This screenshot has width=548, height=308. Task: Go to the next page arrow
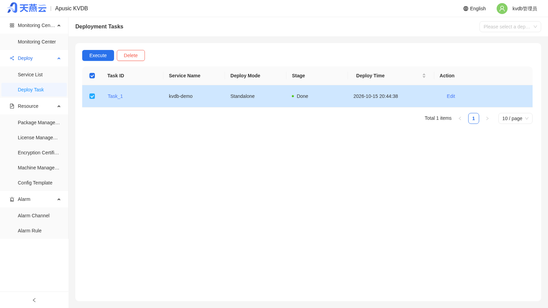487,118
